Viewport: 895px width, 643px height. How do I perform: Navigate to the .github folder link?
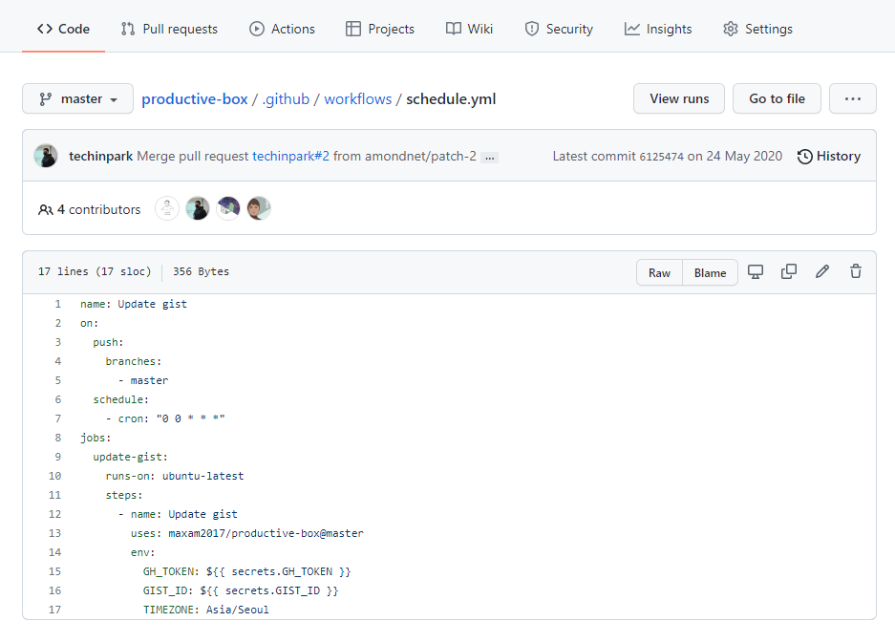point(286,98)
